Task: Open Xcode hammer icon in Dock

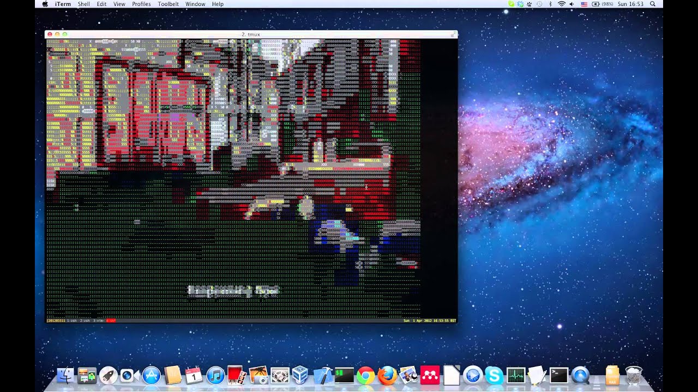Action: 323,375
